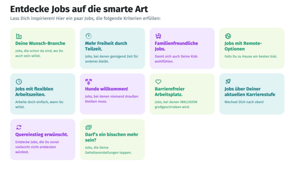Click the heart icon for accessible workplace
This screenshot has height=169, width=301.
point(158,82)
